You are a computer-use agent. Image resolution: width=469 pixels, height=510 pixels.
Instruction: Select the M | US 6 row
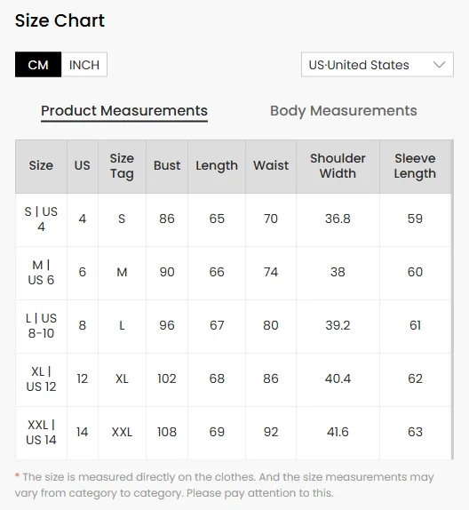click(x=233, y=273)
